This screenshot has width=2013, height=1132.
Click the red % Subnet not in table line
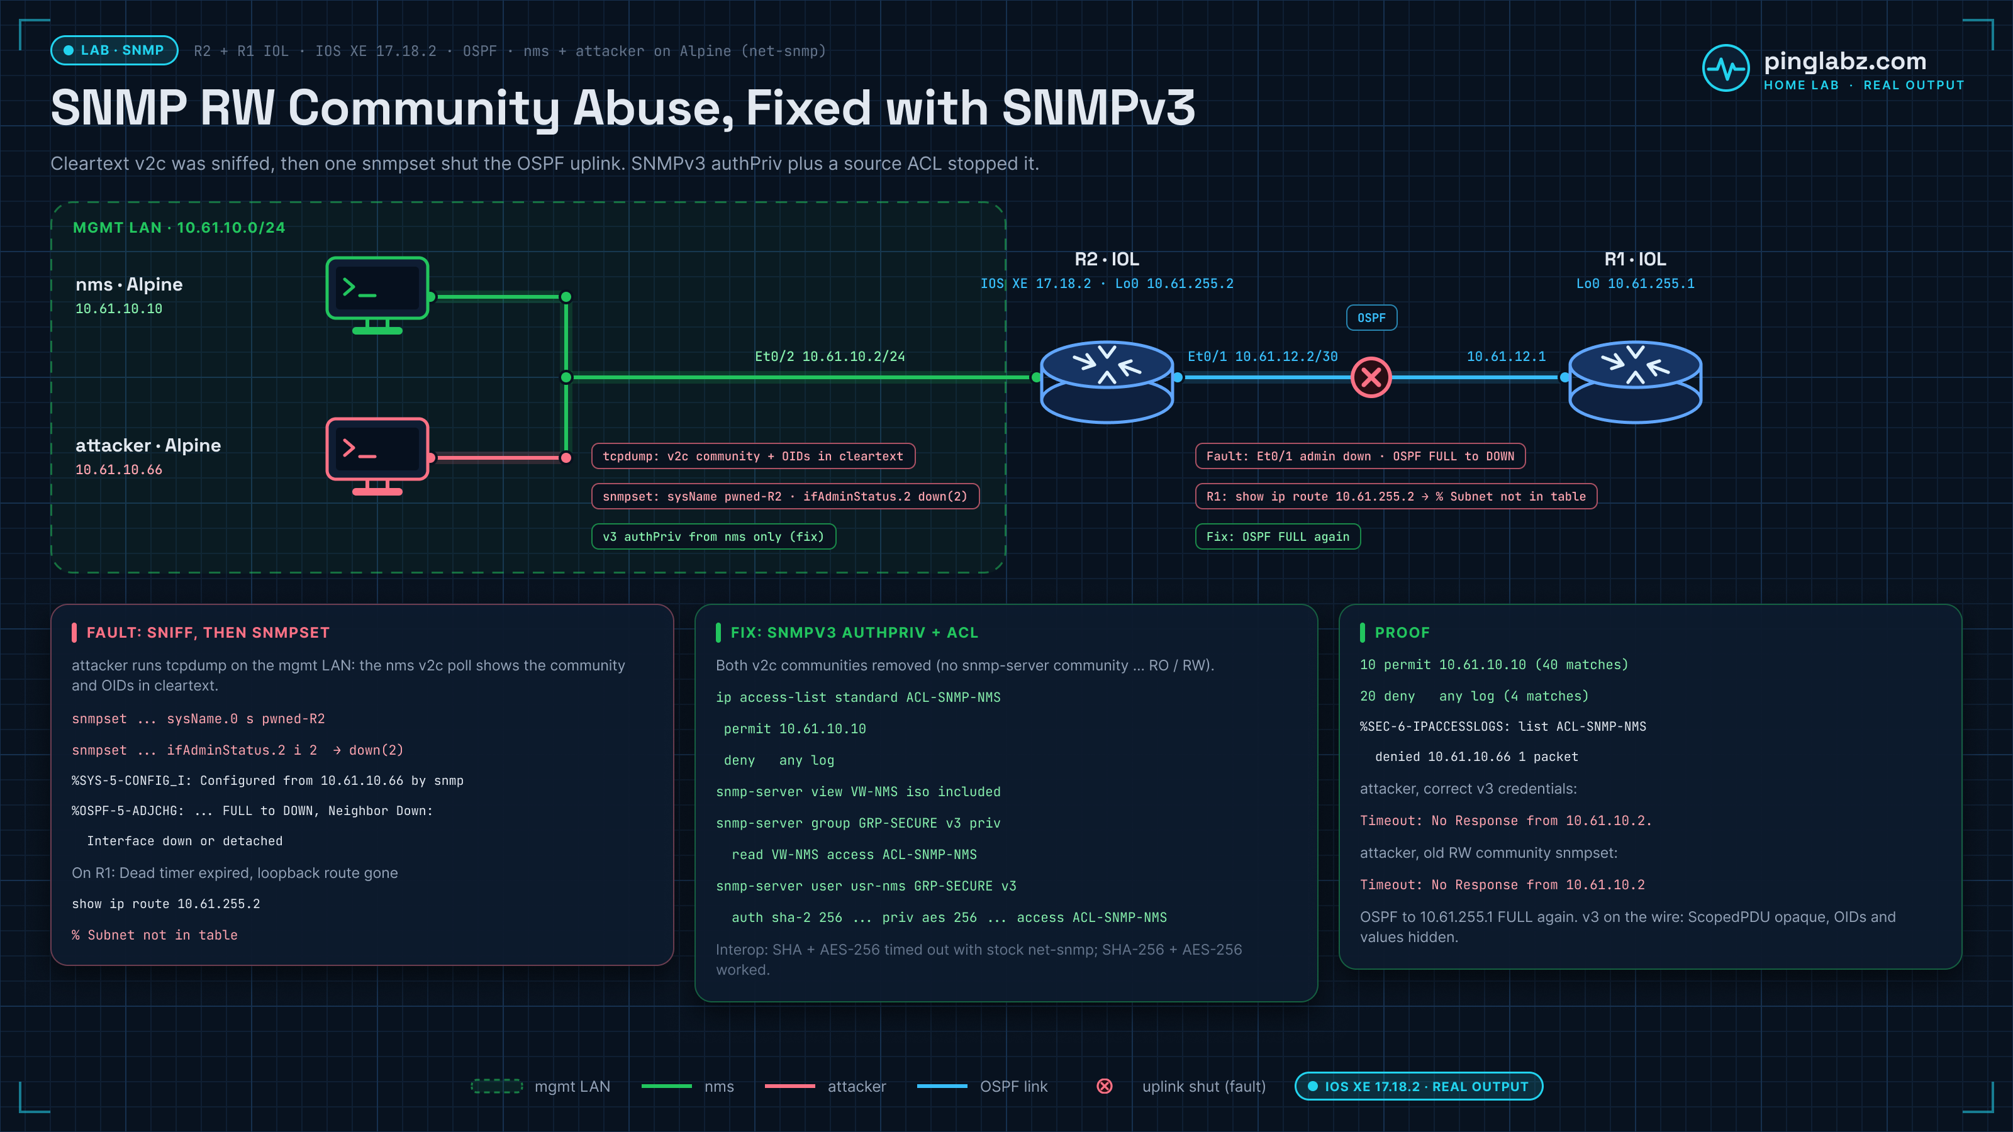tap(155, 935)
